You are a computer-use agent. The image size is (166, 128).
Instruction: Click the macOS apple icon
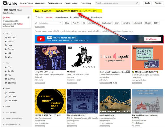coord(6,41)
